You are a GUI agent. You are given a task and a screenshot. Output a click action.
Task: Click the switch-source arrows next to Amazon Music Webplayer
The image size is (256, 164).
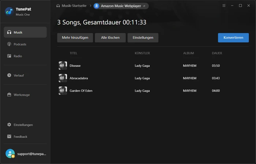pyautogui.click(x=144, y=6)
